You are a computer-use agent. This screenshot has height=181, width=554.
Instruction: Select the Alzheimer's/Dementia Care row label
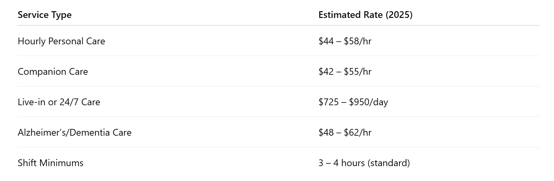tap(74, 132)
